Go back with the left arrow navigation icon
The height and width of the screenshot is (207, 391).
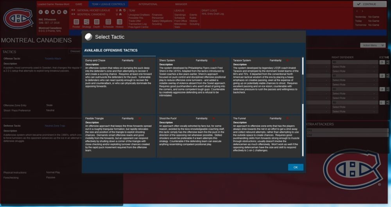tap(41, 12)
